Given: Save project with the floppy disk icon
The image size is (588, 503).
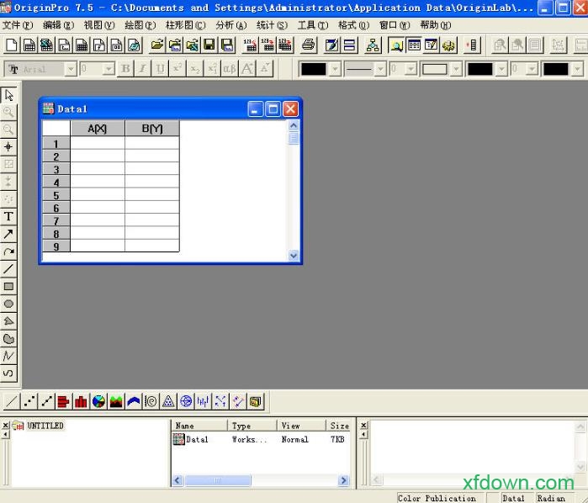Looking at the screenshot, I should 209,45.
